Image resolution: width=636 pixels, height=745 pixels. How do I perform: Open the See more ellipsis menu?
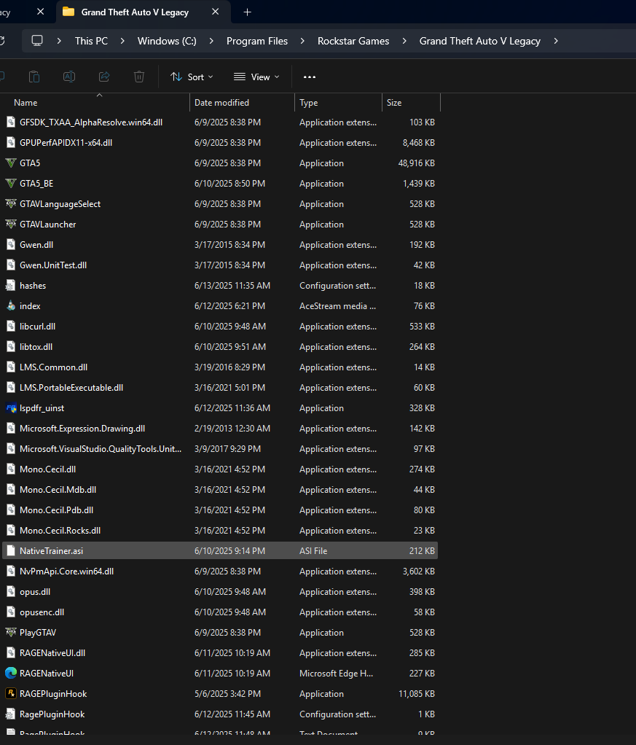[310, 77]
